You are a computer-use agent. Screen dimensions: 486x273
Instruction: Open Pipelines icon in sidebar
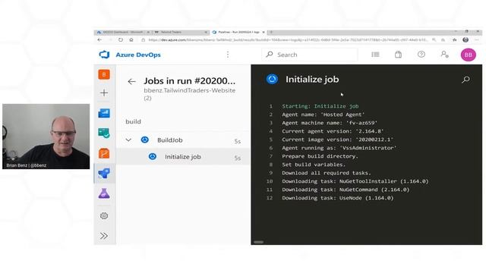tap(104, 173)
